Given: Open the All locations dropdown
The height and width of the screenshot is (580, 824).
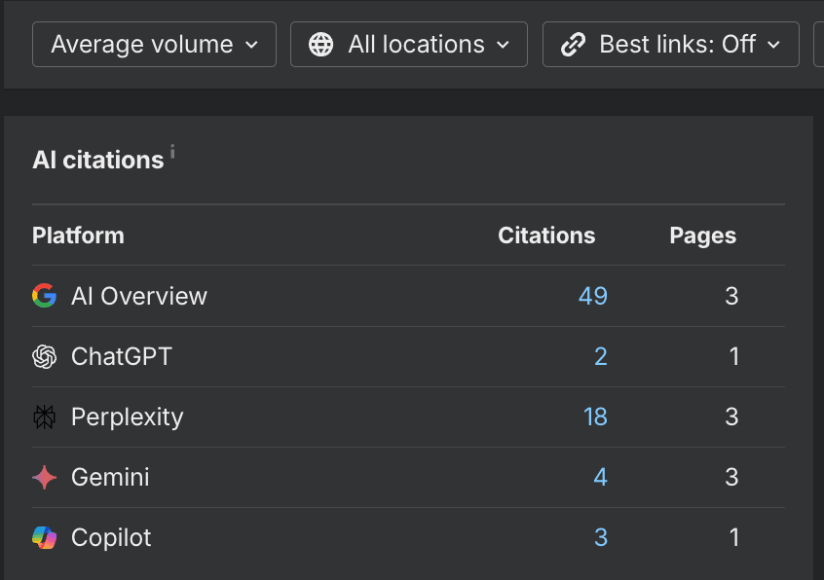Looking at the screenshot, I should click(x=409, y=44).
